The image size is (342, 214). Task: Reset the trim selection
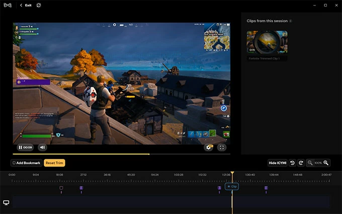(x=54, y=163)
